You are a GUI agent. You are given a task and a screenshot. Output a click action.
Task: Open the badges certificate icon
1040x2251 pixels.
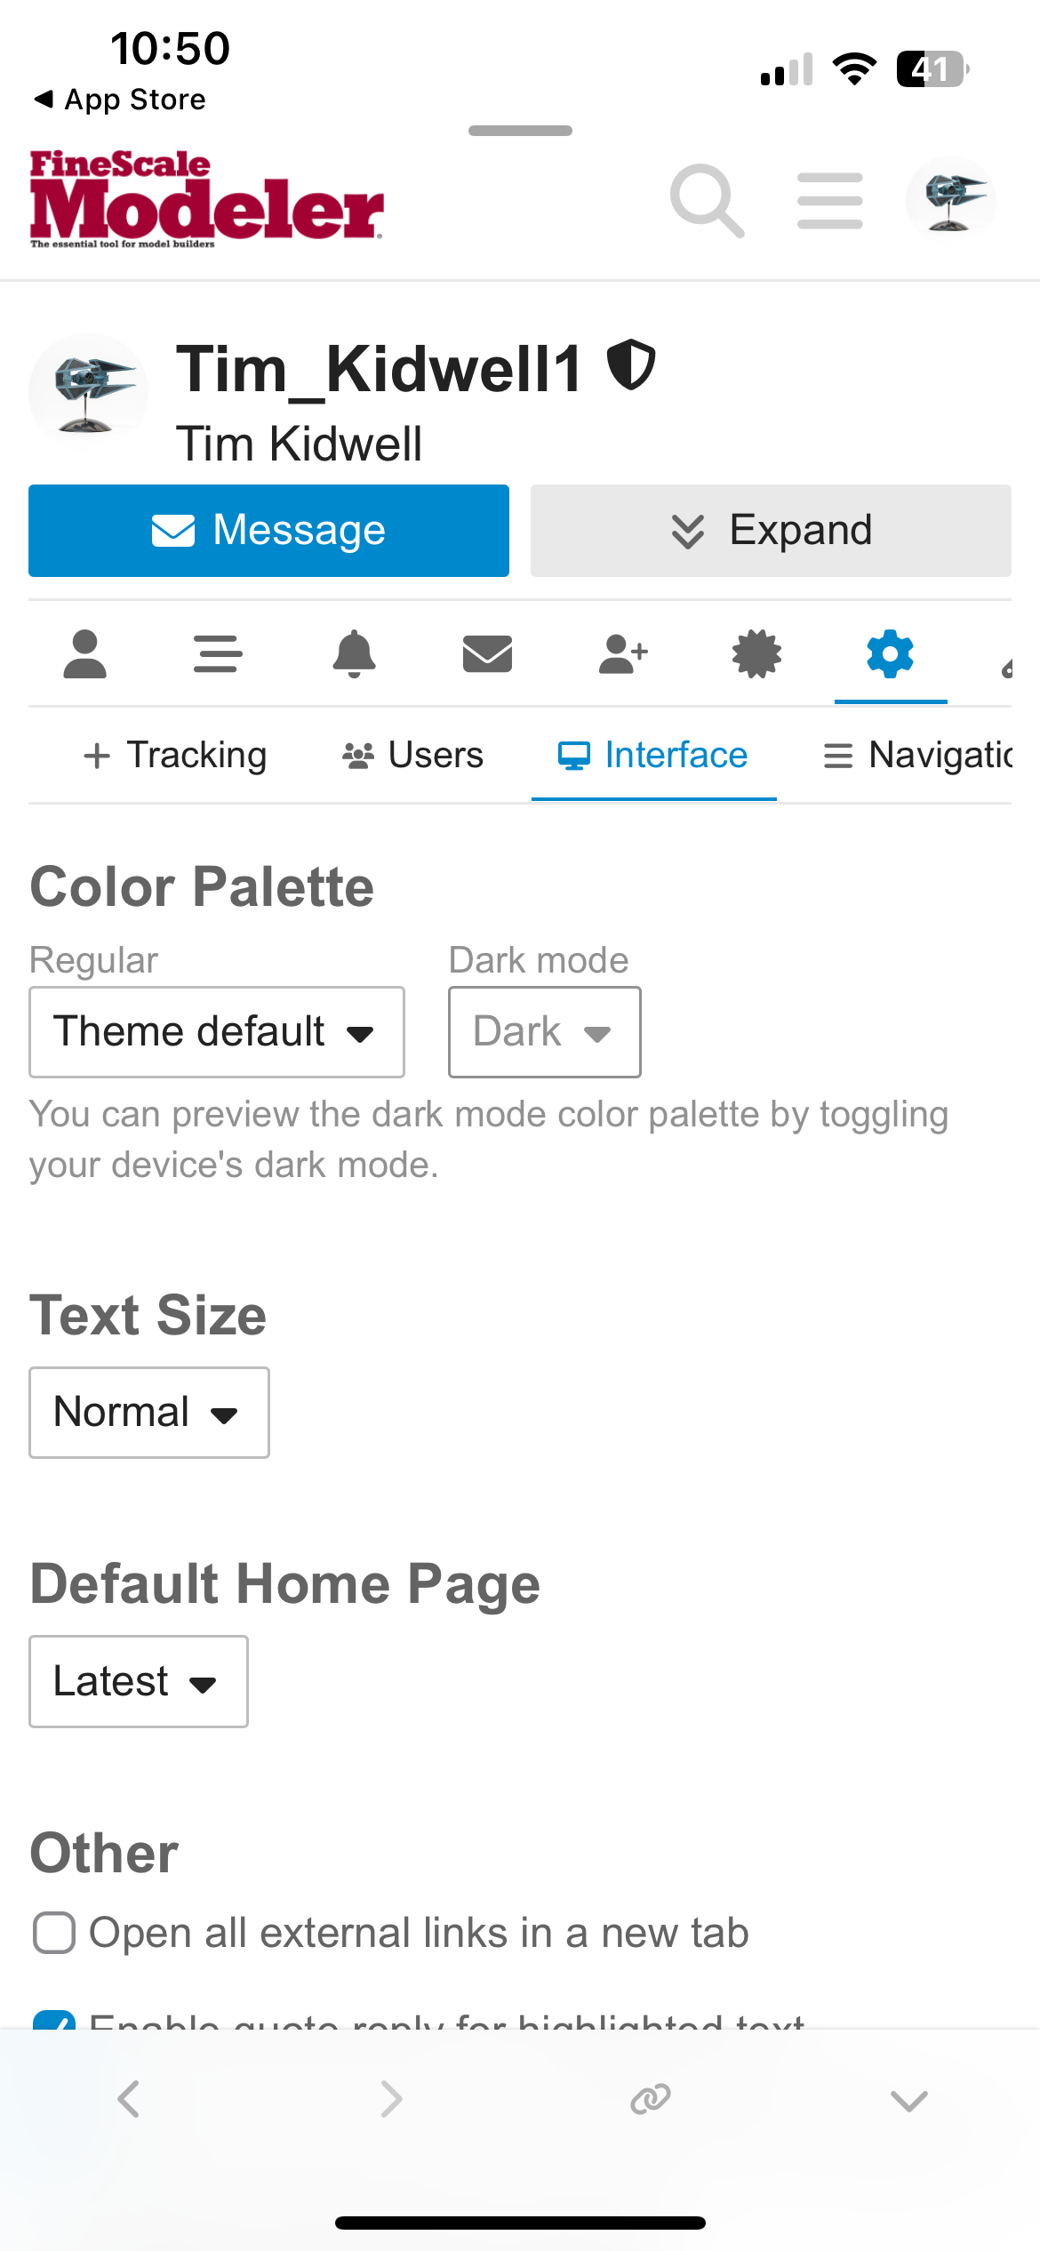coord(756,655)
